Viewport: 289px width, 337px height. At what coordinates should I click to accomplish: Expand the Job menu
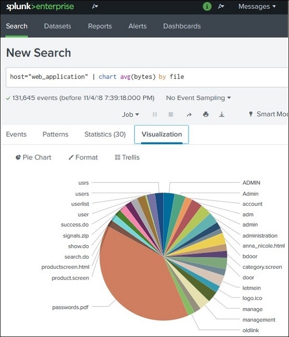130,114
